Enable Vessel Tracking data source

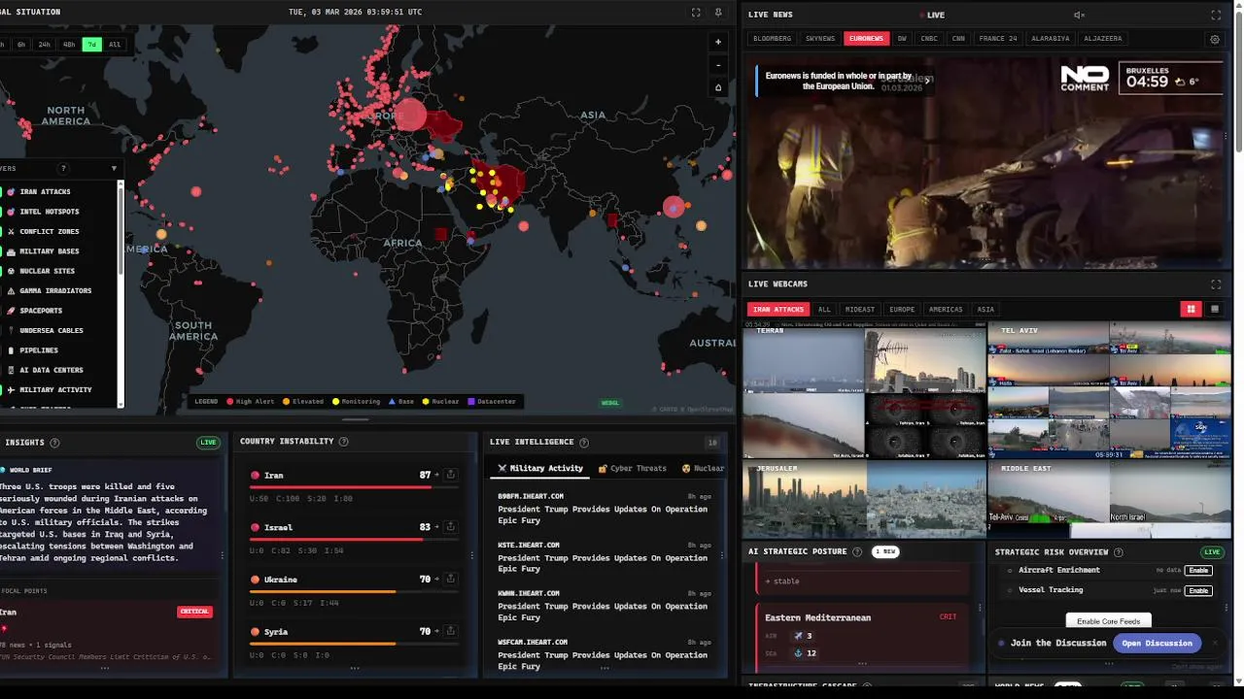tap(1198, 590)
